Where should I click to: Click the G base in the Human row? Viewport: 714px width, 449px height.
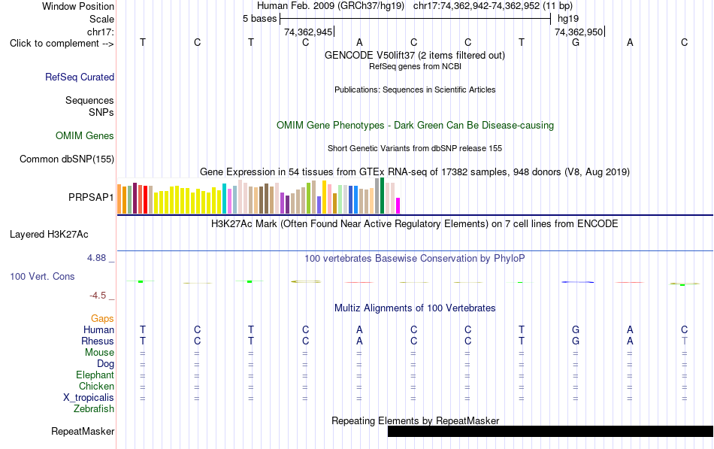click(576, 329)
